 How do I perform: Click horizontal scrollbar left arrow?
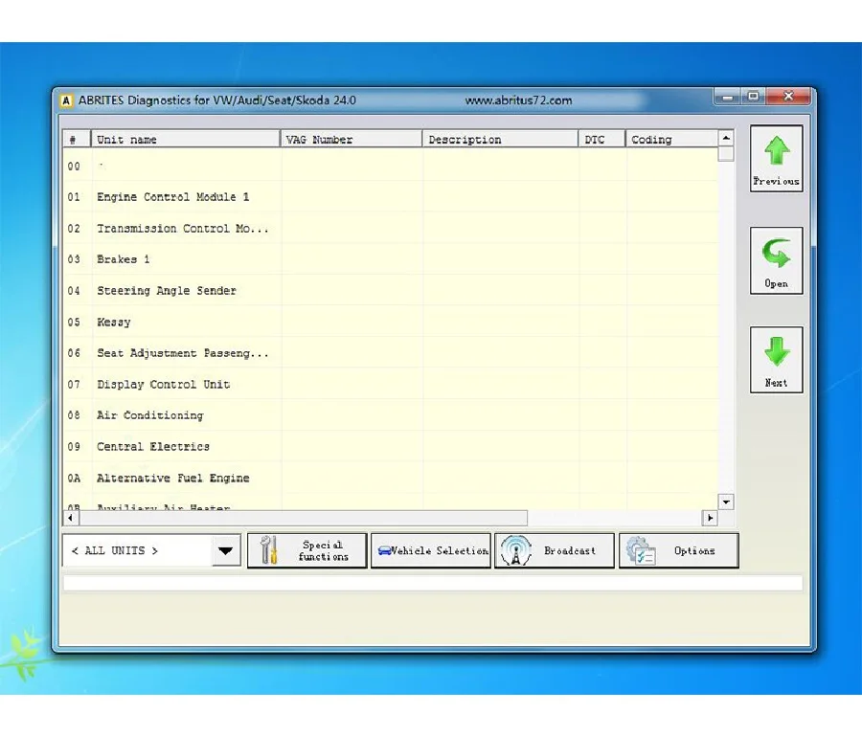70,518
